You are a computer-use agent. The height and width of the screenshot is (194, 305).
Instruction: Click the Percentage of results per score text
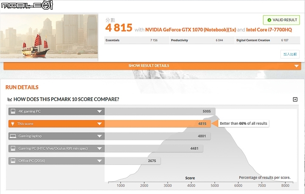coord(264,178)
